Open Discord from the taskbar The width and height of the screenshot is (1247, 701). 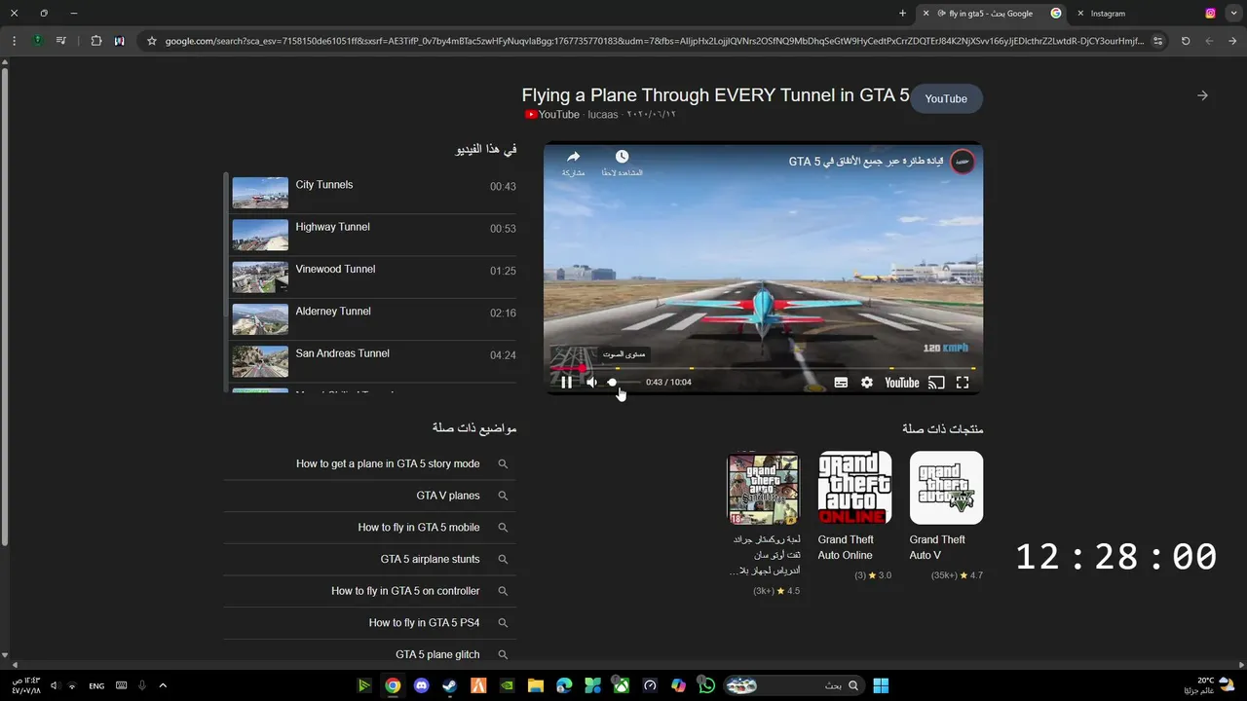(x=421, y=685)
